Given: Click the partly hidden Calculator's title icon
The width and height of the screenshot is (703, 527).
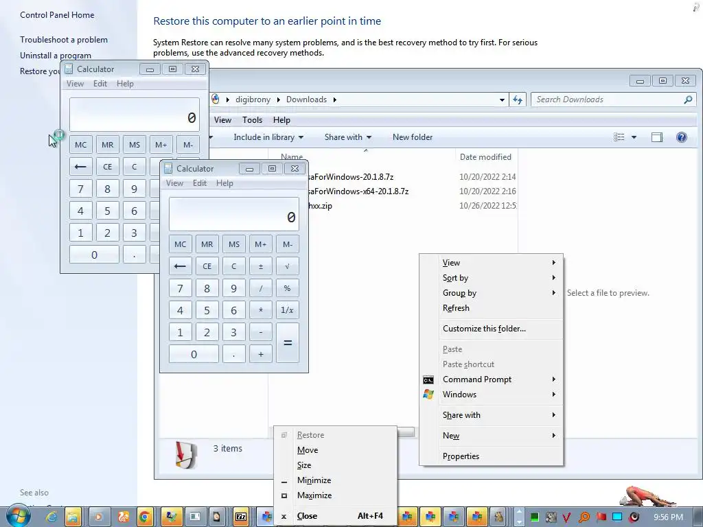Looking at the screenshot, I should point(69,69).
